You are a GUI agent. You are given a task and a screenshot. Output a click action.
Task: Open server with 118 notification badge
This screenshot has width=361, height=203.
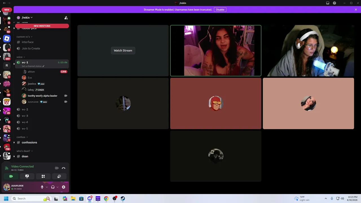point(7,147)
